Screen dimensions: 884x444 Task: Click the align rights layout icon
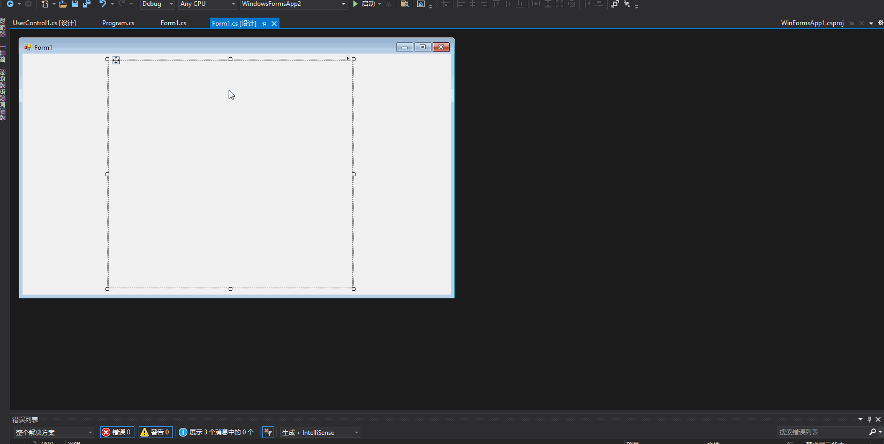(x=484, y=4)
